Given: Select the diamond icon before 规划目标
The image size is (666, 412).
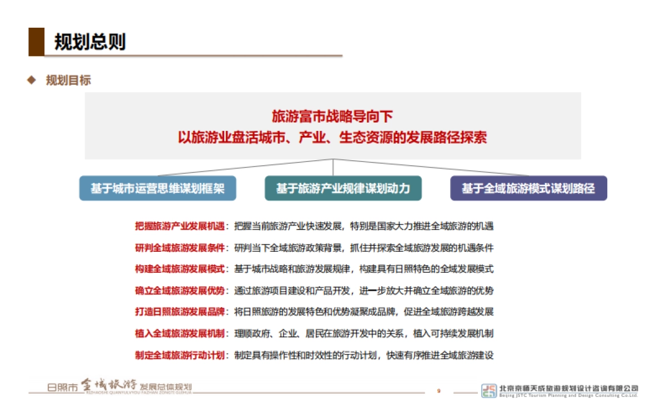Looking at the screenshot, I should [31, 80].
